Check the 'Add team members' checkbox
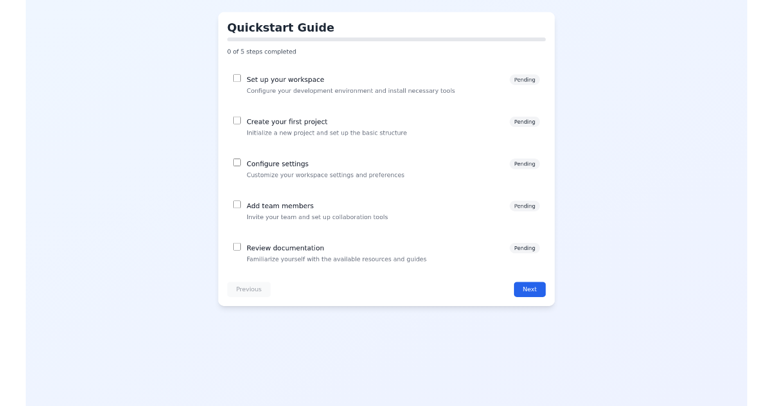Image resolution: width=773 pixels, height=406 pixels. point(237,204)
